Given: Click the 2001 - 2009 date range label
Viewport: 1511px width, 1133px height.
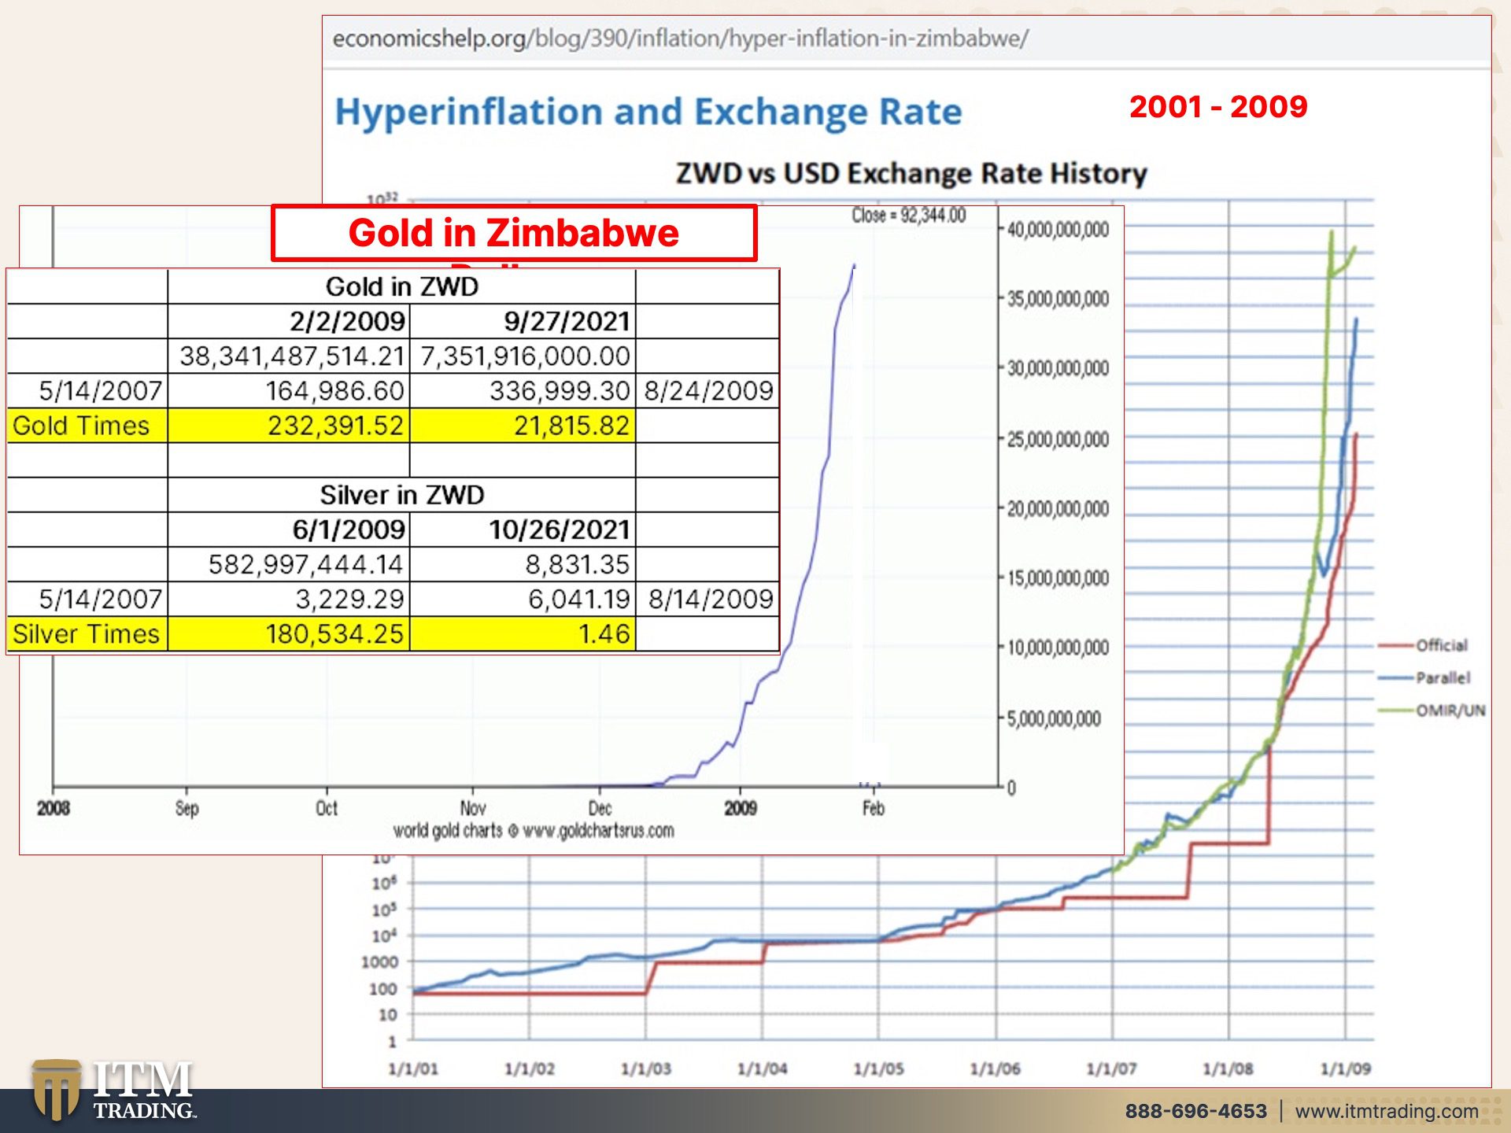Looking at the screenshot, I should tap(1218, 105).
